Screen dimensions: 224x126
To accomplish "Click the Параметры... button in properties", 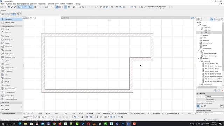I will [x=210, y=99].
